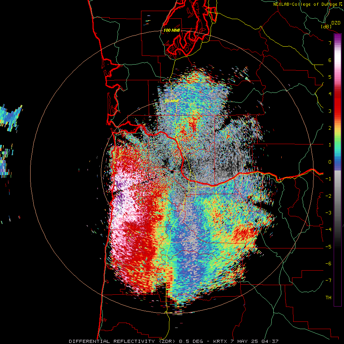
Task: Pick the purple top segment of color bar
Action: [338, 37]
